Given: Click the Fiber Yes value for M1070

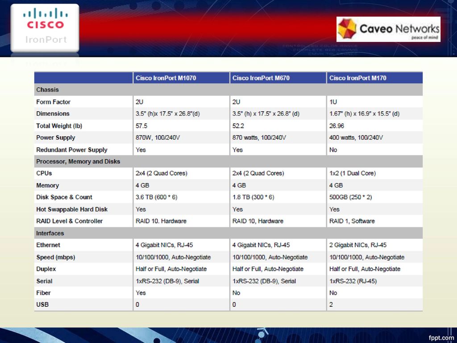Looking at the screenshot, I should pyautogui.click(x=141, y=293).
